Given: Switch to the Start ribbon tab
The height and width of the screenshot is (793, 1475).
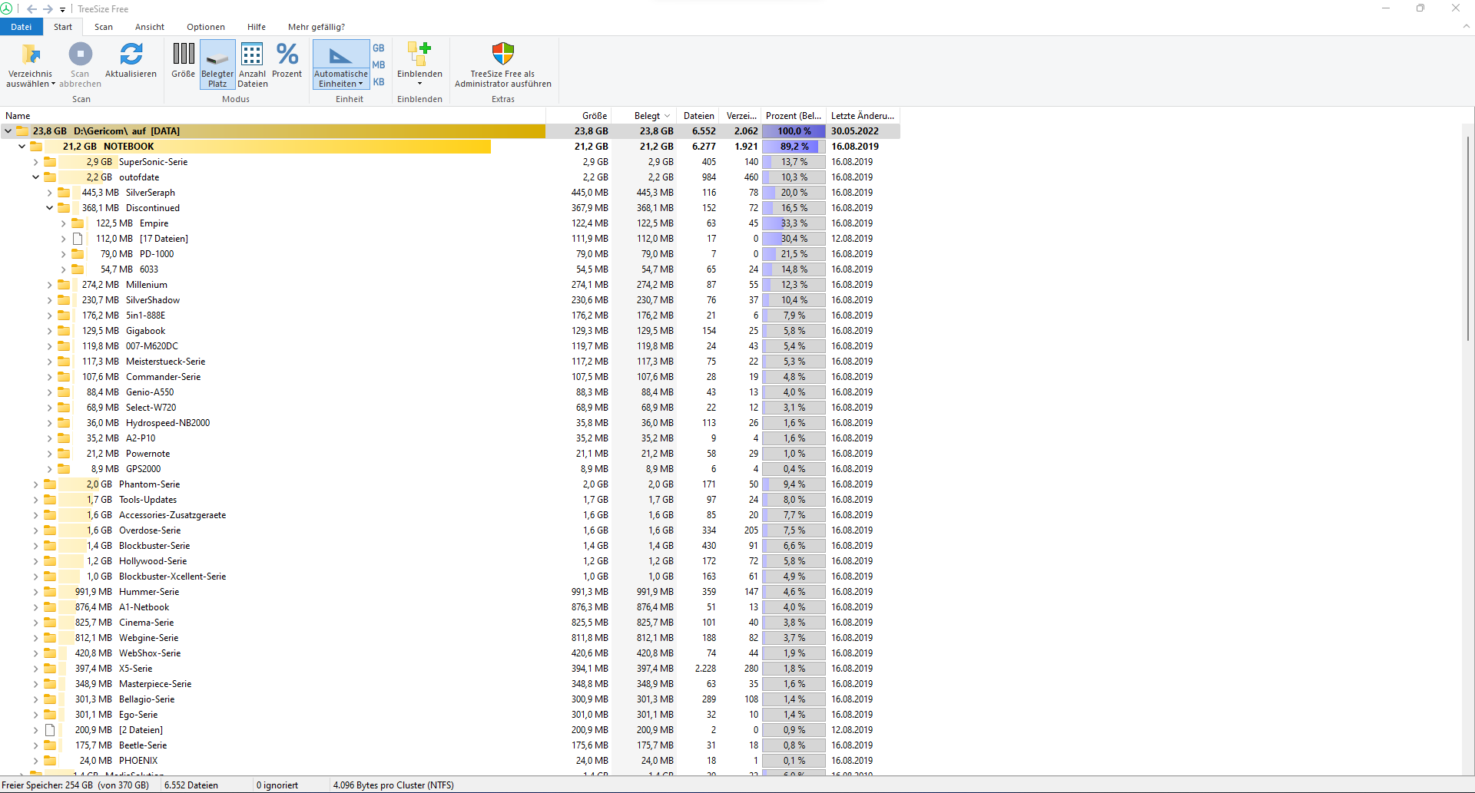Looking at the screenshot, I should click(63, 27).
